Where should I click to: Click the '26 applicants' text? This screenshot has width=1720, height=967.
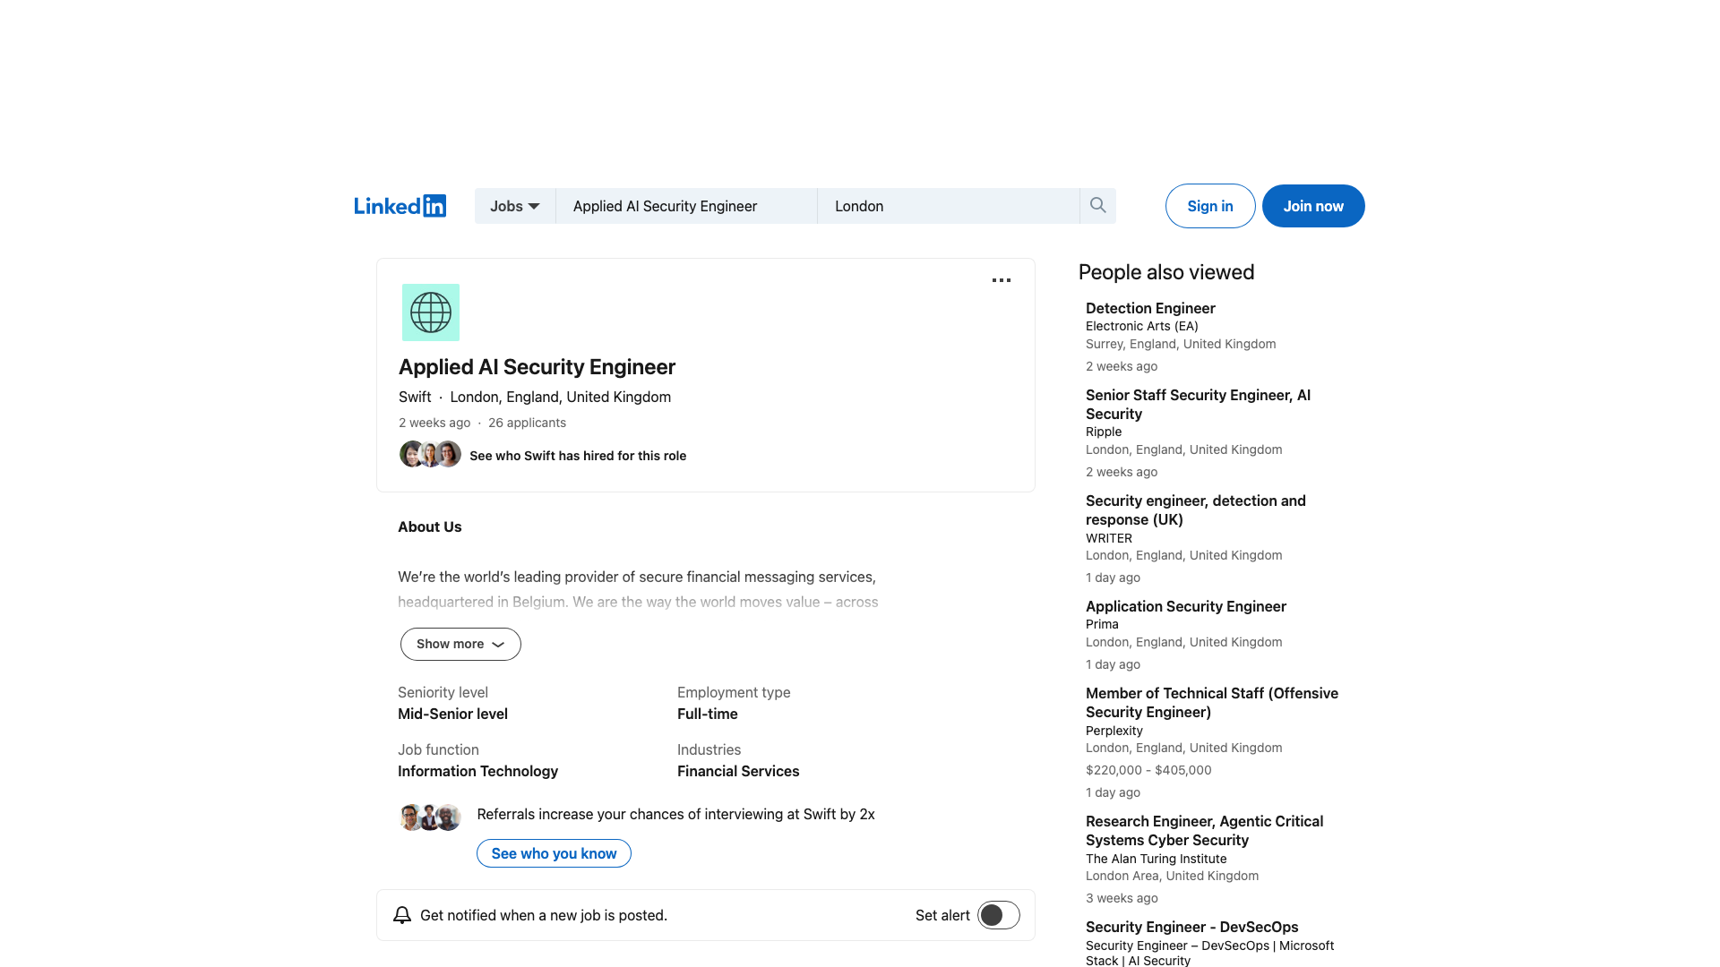point(527,423)
